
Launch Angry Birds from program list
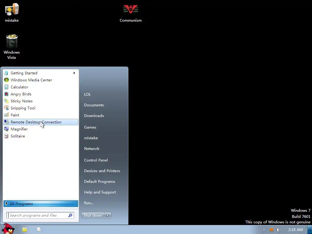pyautogui.click(x=21, y=94)
